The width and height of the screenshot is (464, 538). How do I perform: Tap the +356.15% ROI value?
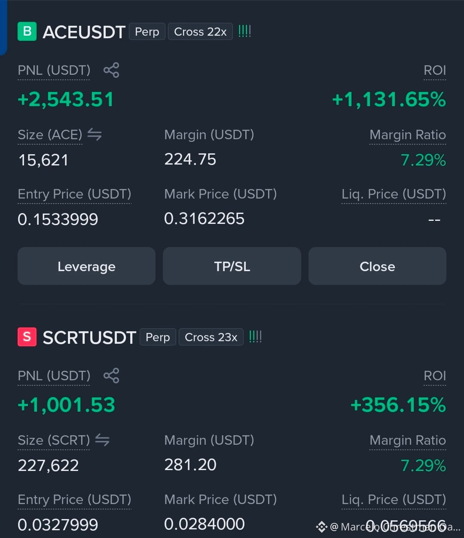(x=398, y=405)
